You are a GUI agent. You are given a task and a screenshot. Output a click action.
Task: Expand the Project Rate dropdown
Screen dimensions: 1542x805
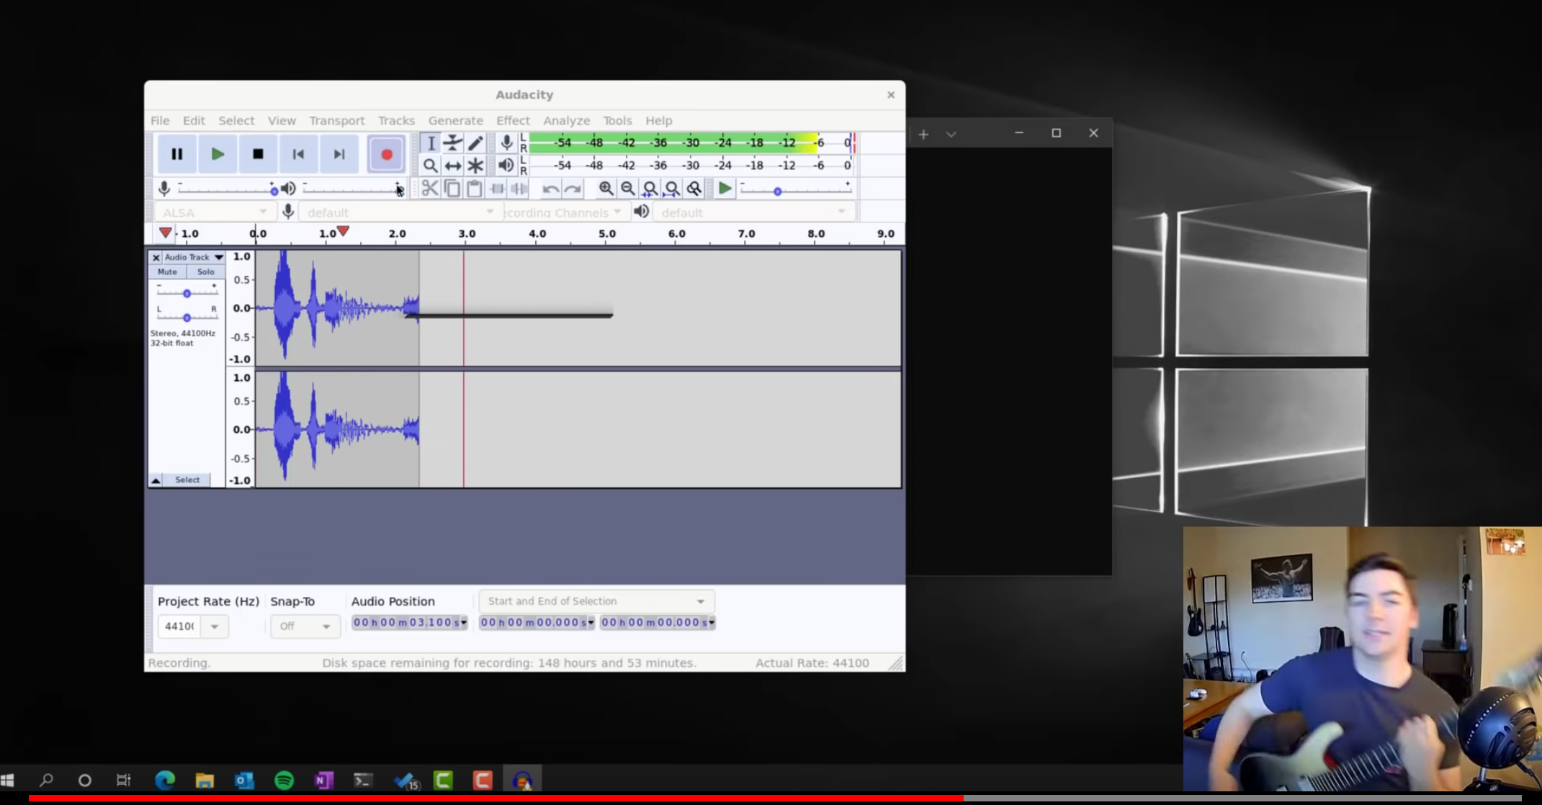click(214, 626)
